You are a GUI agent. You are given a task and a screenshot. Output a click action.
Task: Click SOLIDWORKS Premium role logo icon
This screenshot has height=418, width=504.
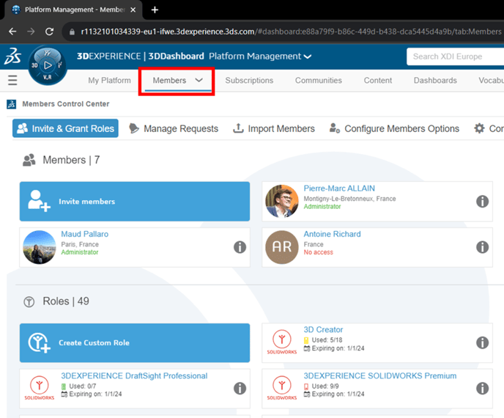pos(282,388)
